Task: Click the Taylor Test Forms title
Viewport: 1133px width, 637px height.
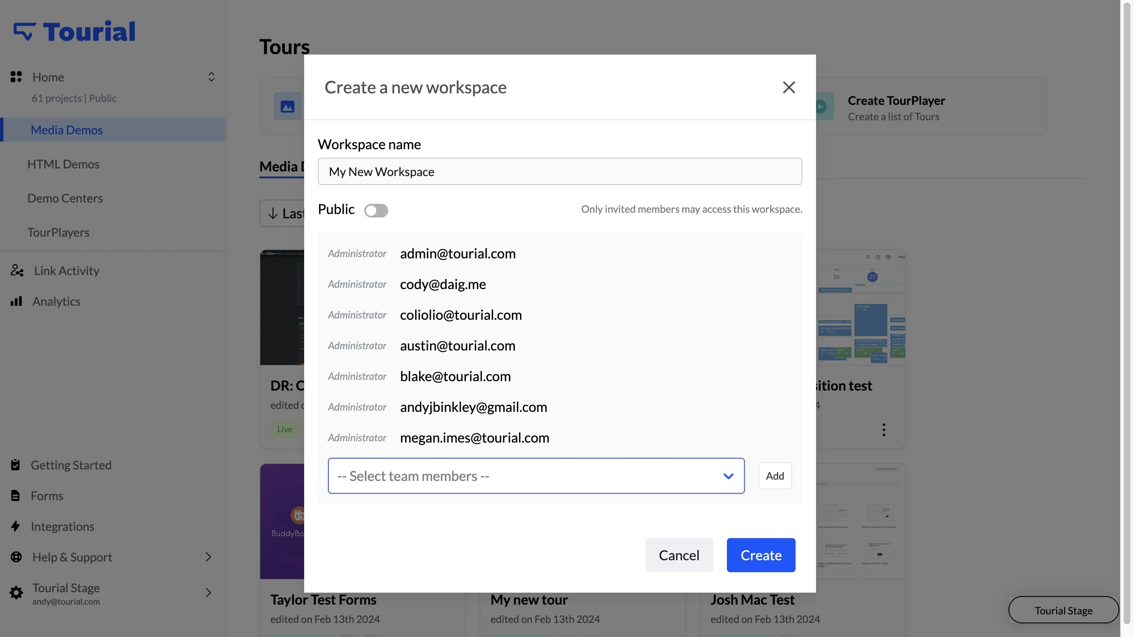Action: (323, 599)
